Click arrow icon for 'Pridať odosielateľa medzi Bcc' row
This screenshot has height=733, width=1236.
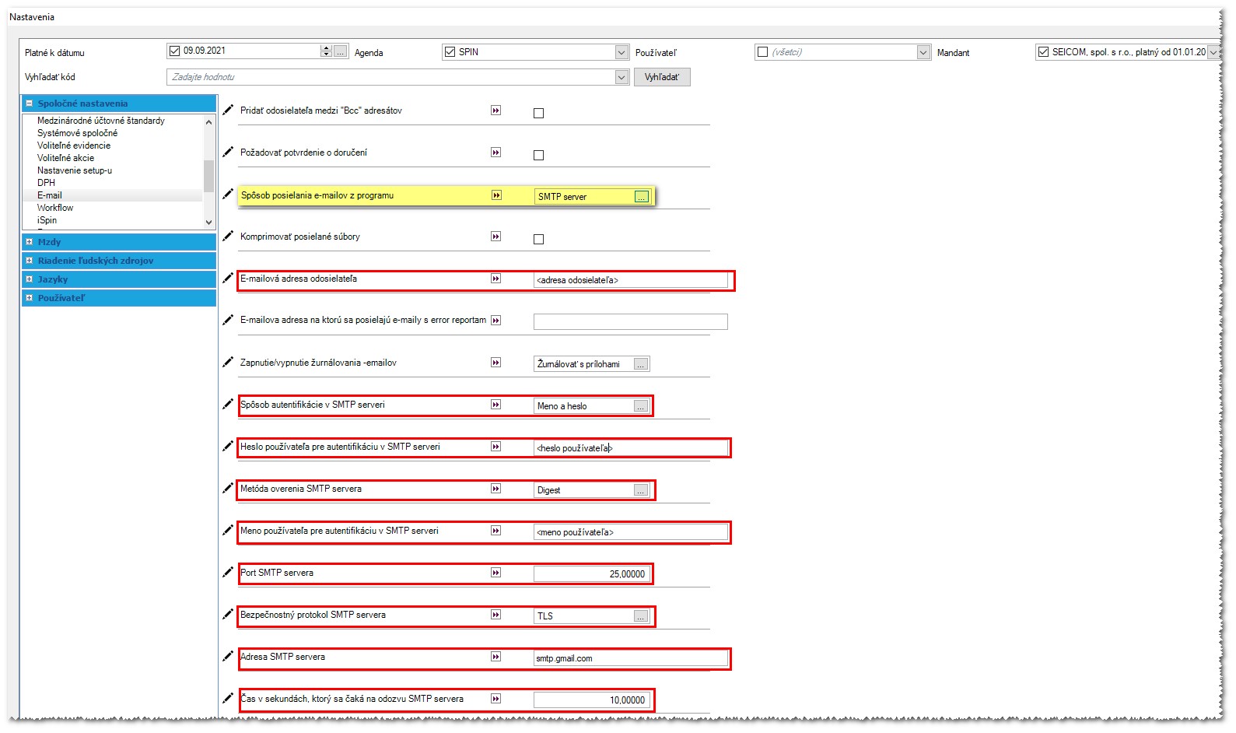tap(495, 110)
